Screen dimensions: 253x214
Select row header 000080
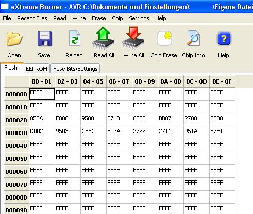point(16,197)
